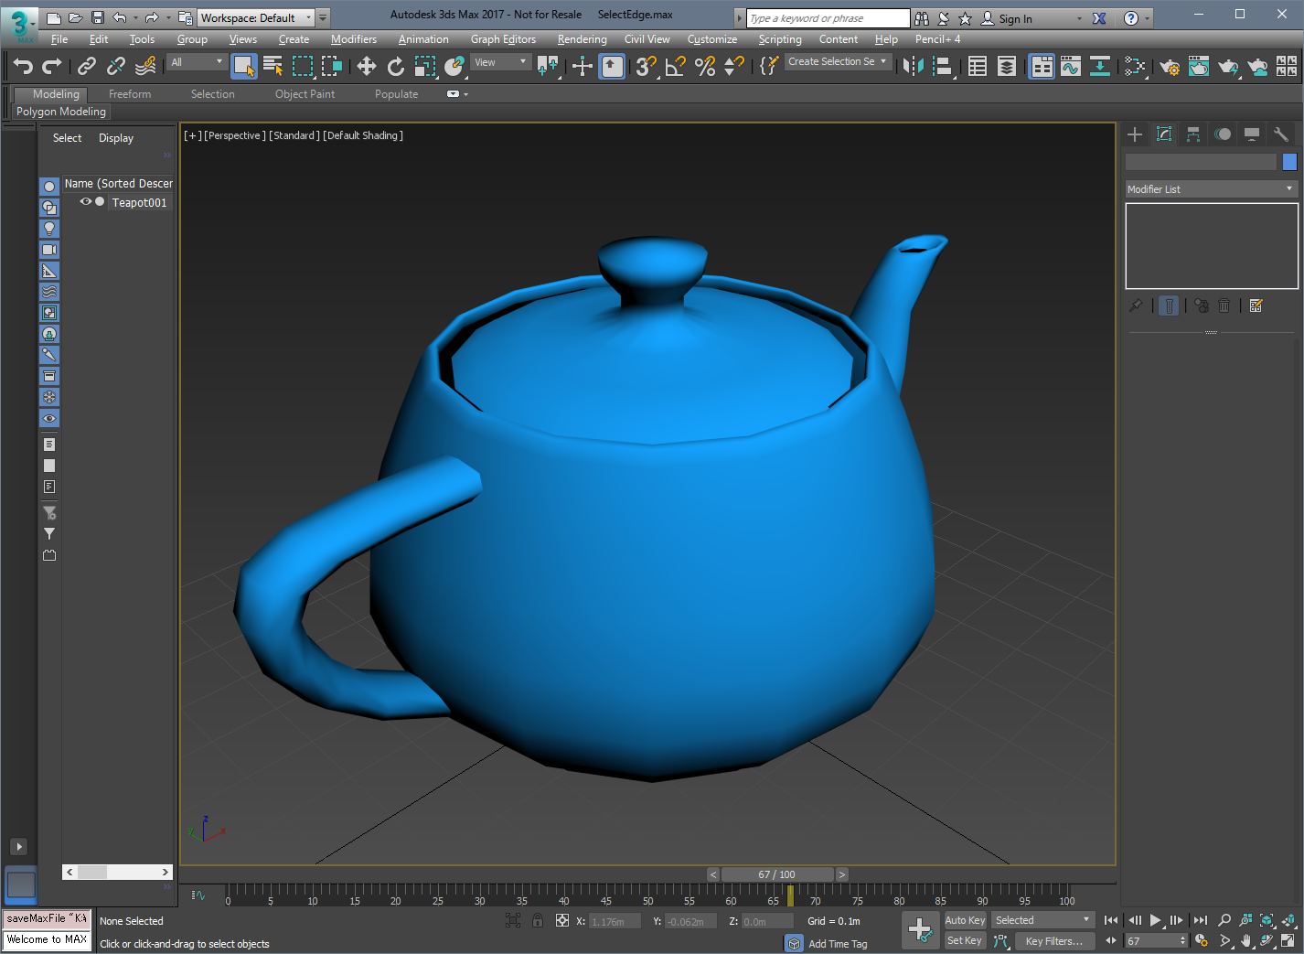The image size is (1304, 954).
Task: Open the Curve Editor
Action: (x=1070, y=66)
